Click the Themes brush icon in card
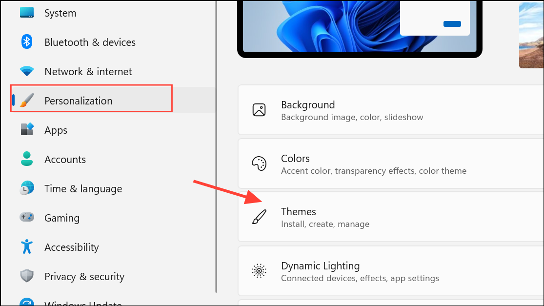The height and width of the screenshot is (306, 544). click(x=259, y=217)
